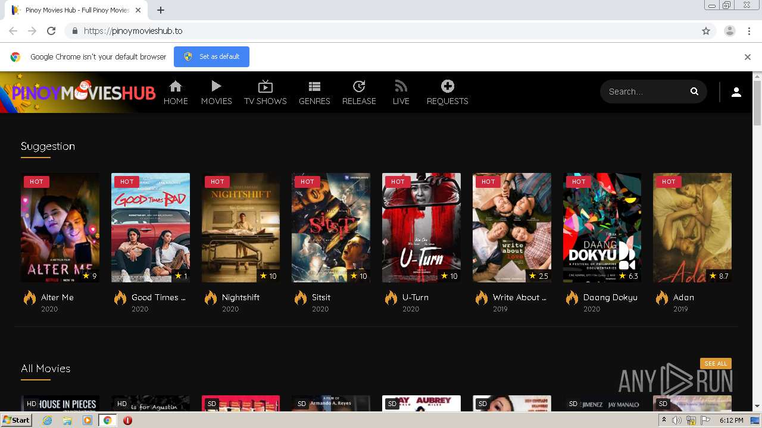Click the Adan title link
This screenshot has height=428, width=762.
[683, 297]
